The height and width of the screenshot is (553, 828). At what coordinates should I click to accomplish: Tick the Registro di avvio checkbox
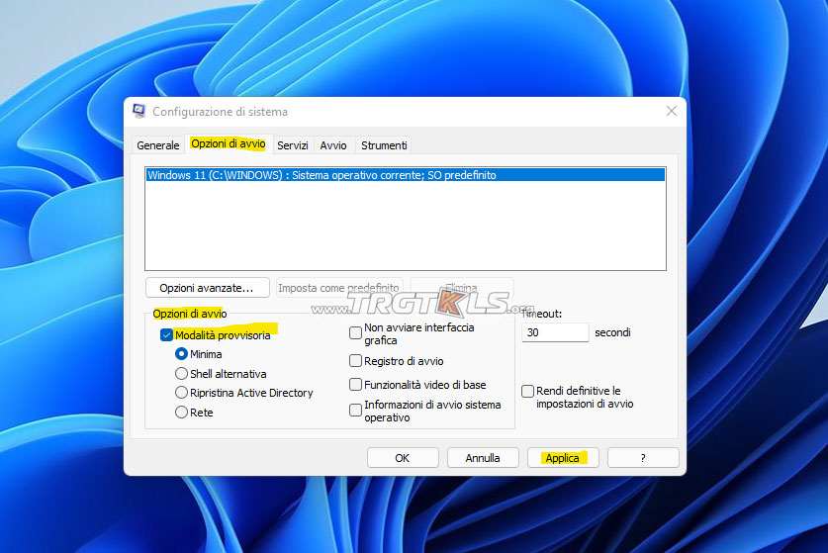click(356, 361)
